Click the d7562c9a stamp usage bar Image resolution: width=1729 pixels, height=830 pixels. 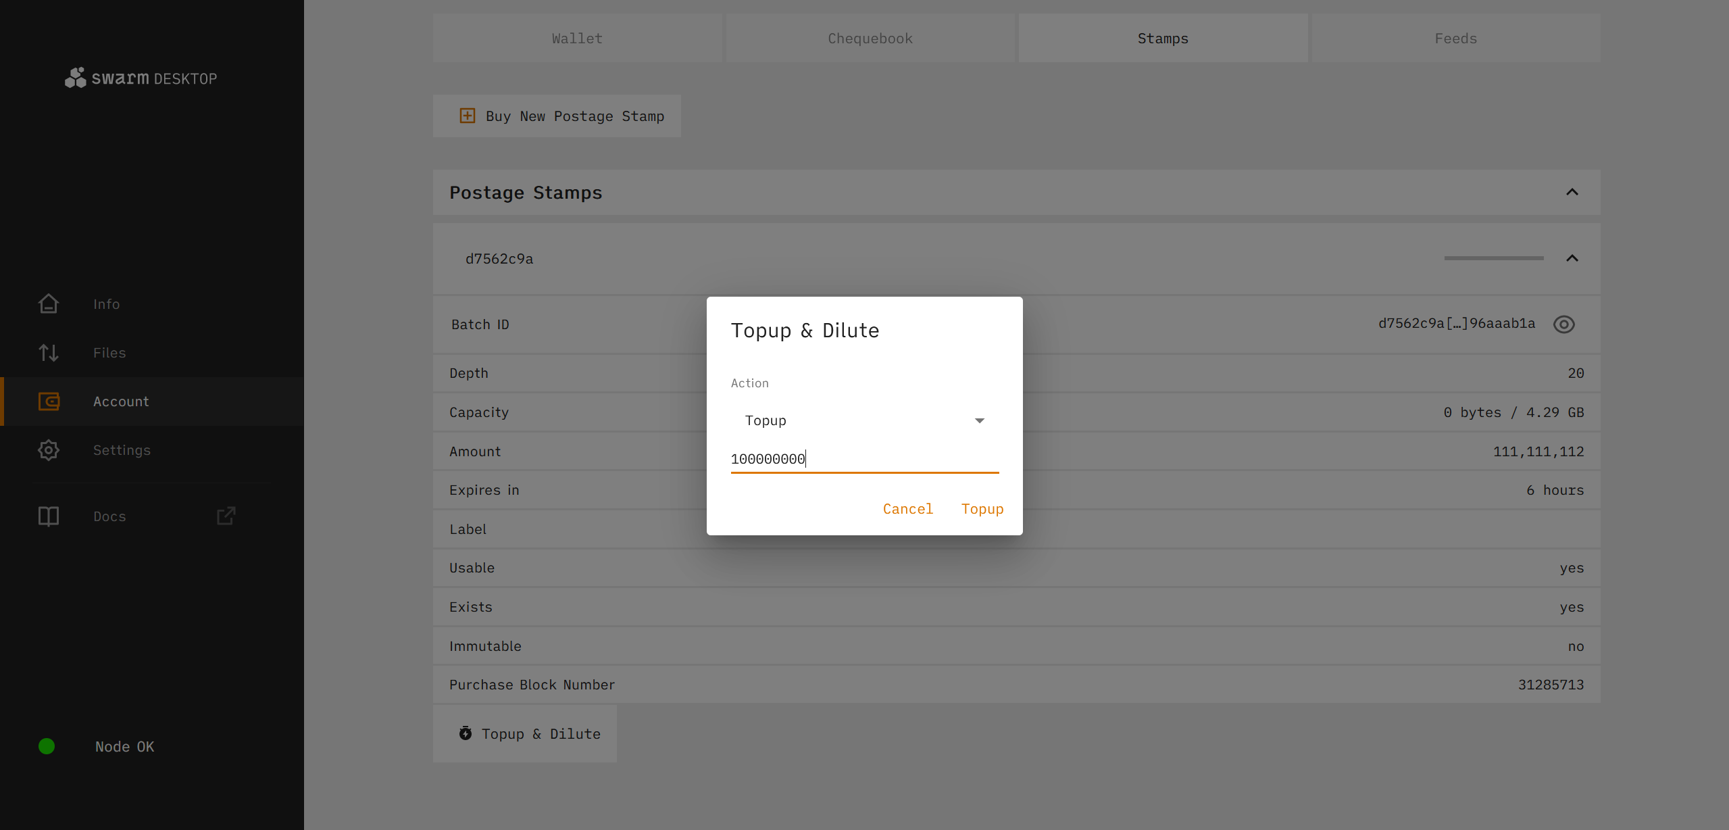point(1493,258)
